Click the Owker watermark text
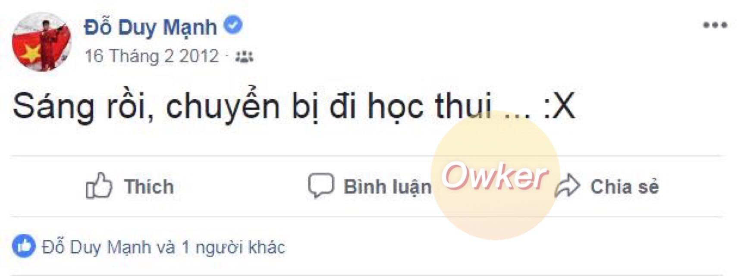Viewport: 741px width, 276px height. [495, 176]
